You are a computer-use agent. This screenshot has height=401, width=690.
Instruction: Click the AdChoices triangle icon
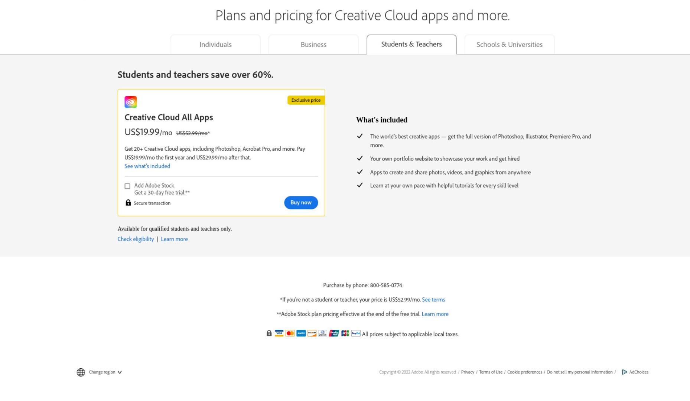624,372
